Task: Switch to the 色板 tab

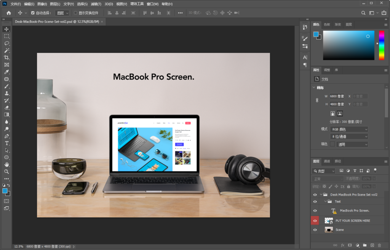Action: coord(327,24)
